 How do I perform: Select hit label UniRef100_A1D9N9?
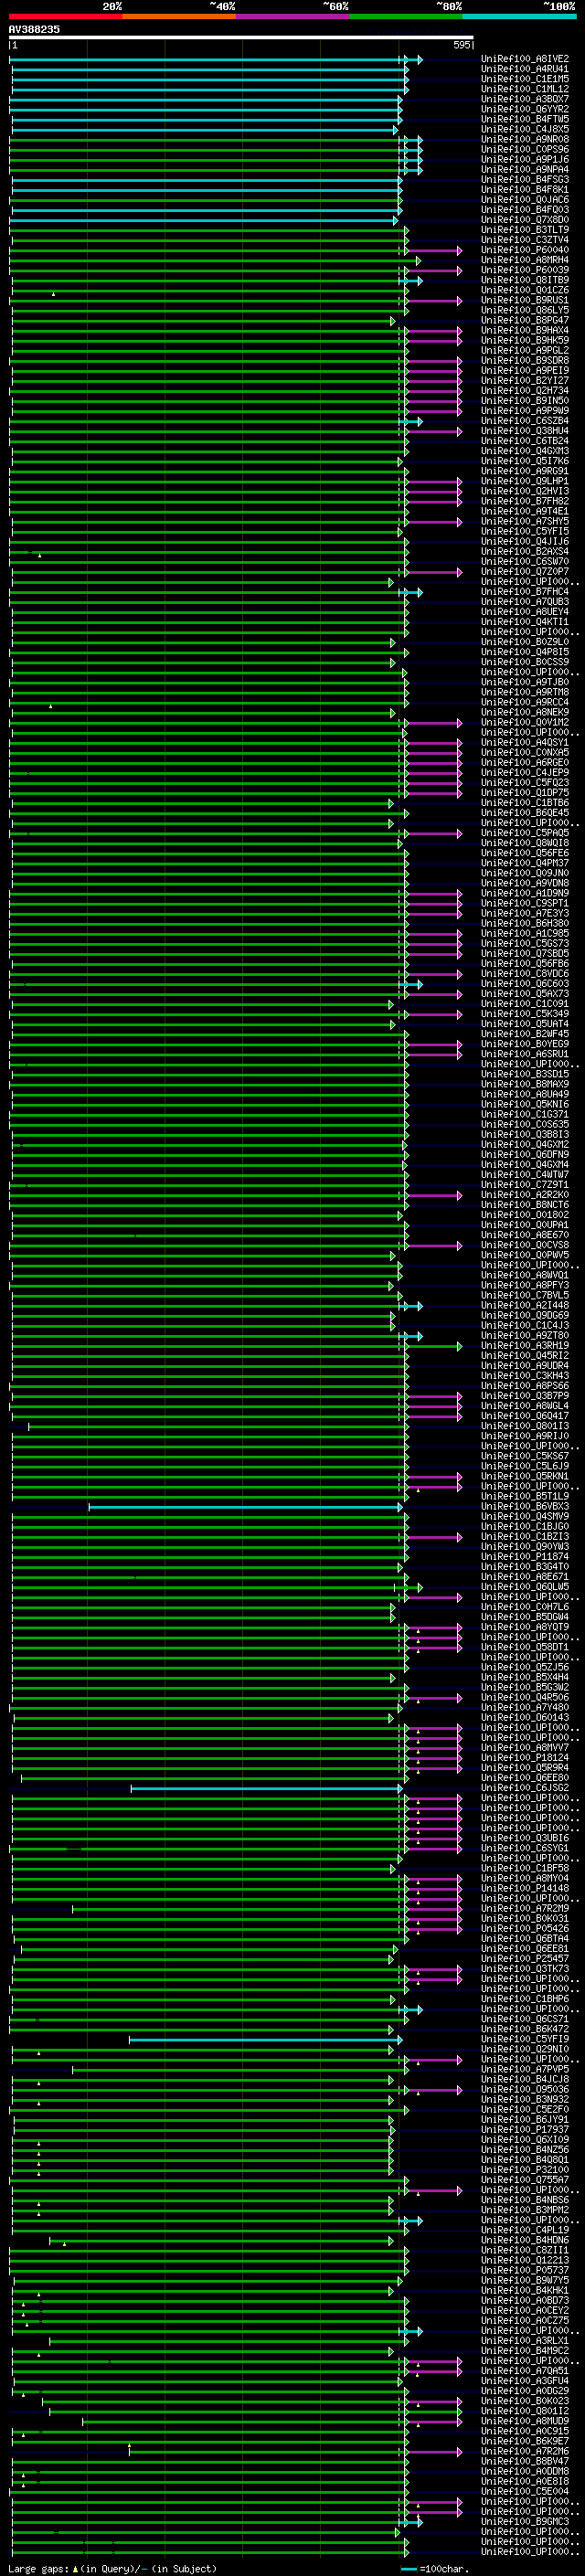point(525,893)
